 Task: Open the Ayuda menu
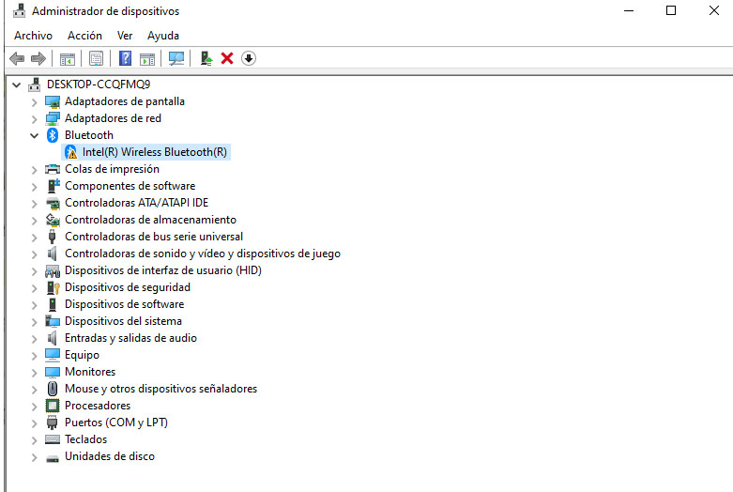tap(163, 36)
